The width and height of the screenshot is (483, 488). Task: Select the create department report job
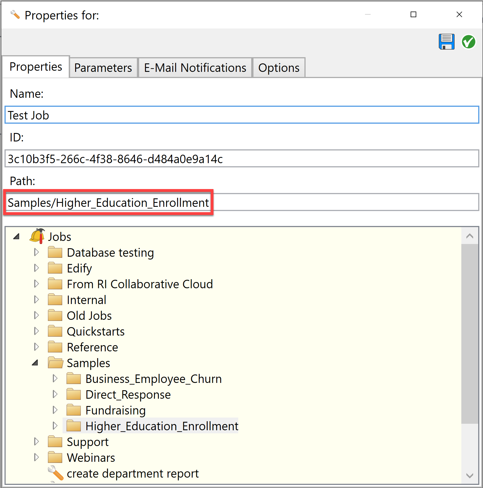pyautogui.click(x=132, y=473)
